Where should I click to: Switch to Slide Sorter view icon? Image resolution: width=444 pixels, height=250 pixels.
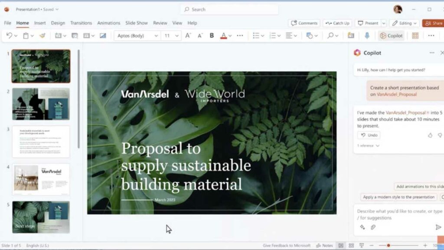(351, 246)
